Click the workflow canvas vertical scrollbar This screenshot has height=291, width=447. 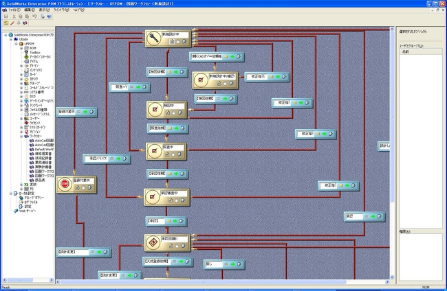point(392,117)
